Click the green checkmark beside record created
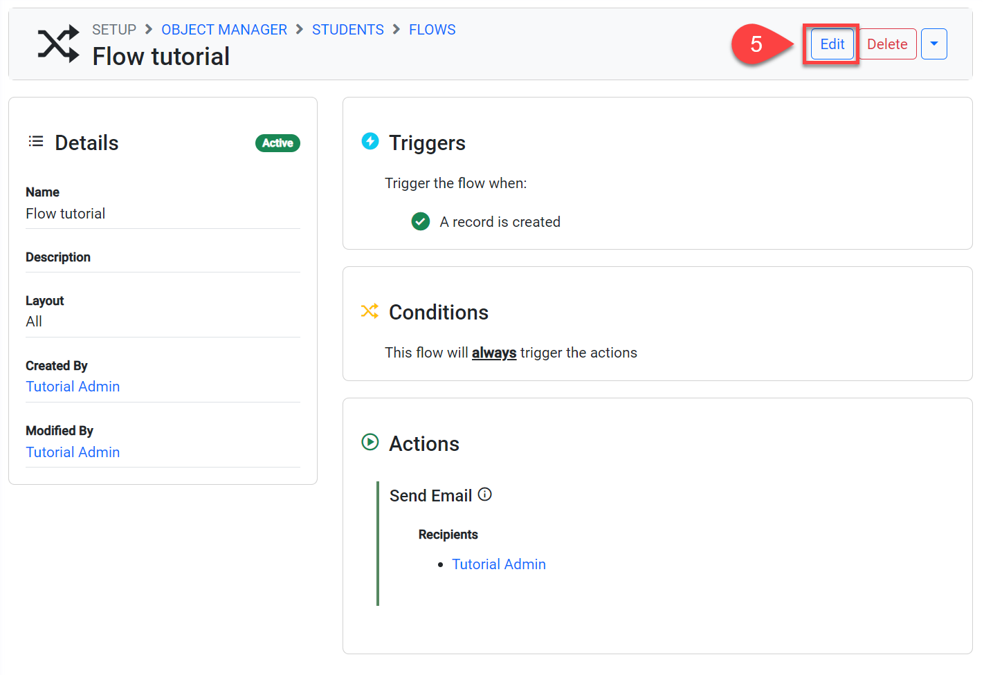This screenshot has width=984, height=675. click(x=421, y=221)
